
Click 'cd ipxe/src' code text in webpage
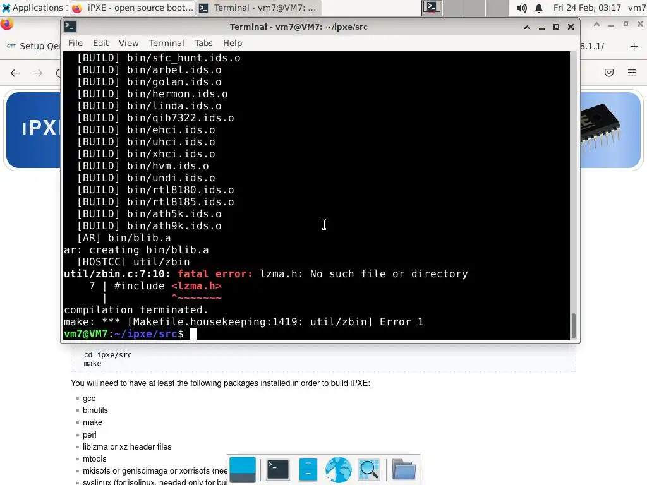coord(107,355)
